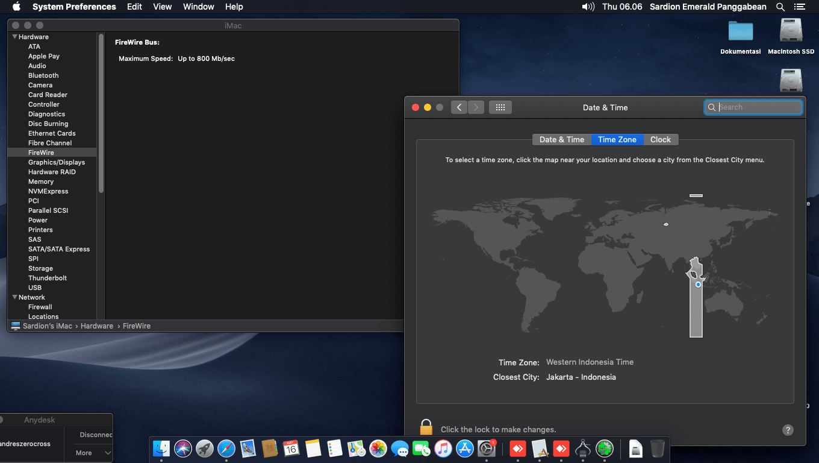The image size is (819, 463).
Task: Open the Help menu in the menu bar
Action: click(234, 7)
